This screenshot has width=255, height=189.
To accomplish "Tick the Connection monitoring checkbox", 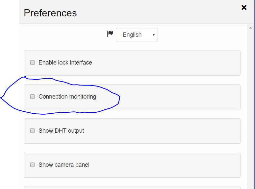I will 33,97.
